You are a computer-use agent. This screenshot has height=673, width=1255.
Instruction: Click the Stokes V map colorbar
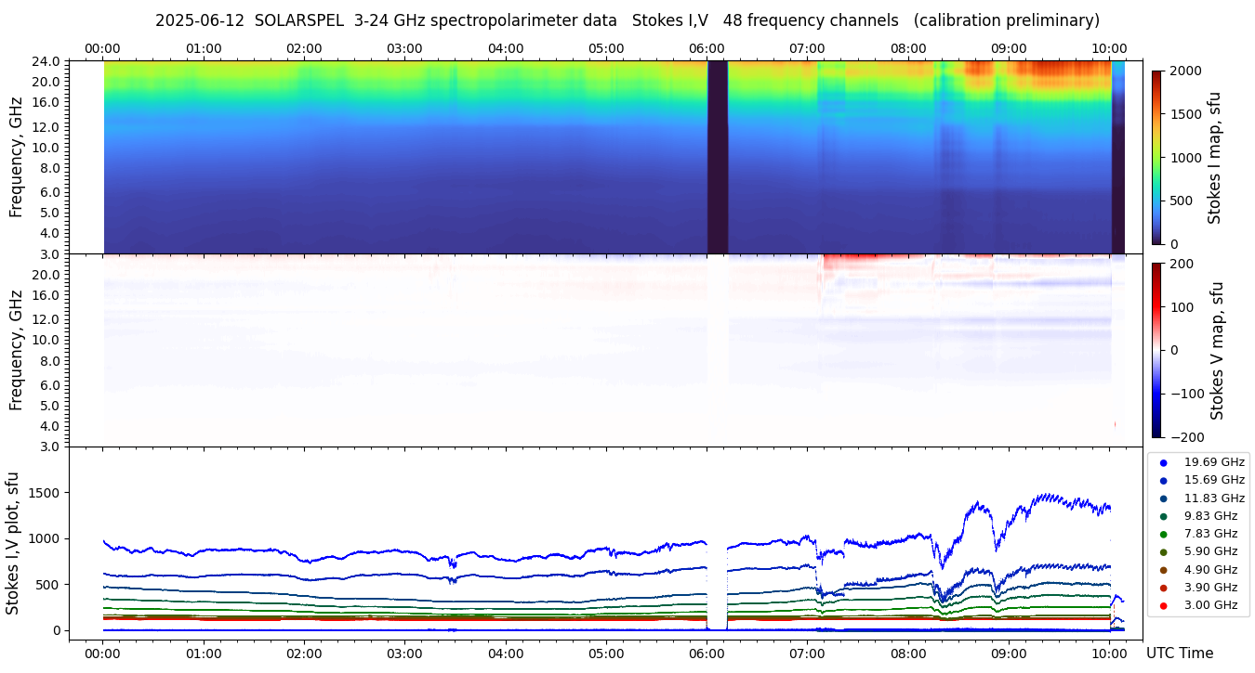coord(1156,349)
